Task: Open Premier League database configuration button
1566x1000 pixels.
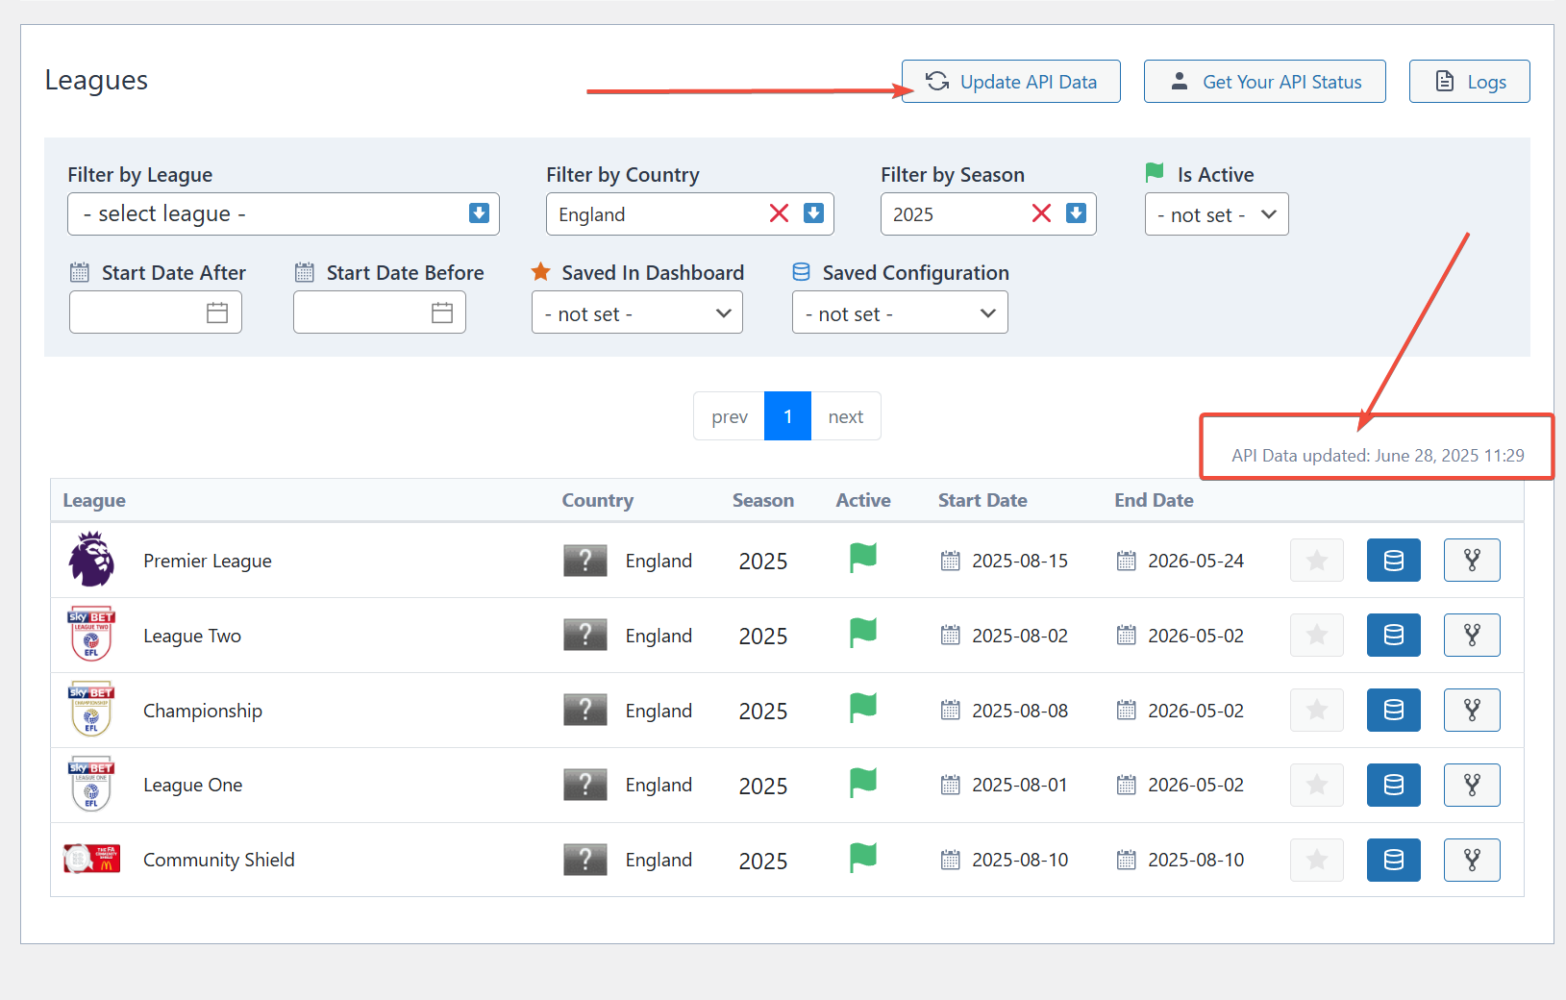Action: 1394,560
